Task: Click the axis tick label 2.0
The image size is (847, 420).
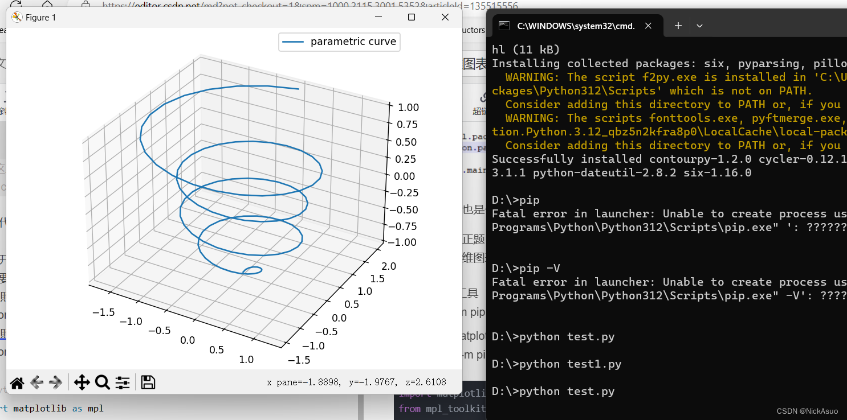Action: click(389, 266)
